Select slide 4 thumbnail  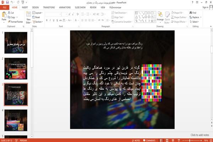tap(16, 120)
